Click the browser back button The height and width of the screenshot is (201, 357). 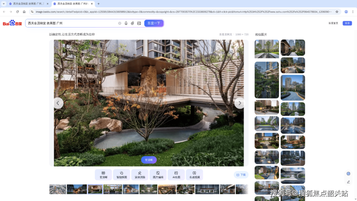coord(4,12)
